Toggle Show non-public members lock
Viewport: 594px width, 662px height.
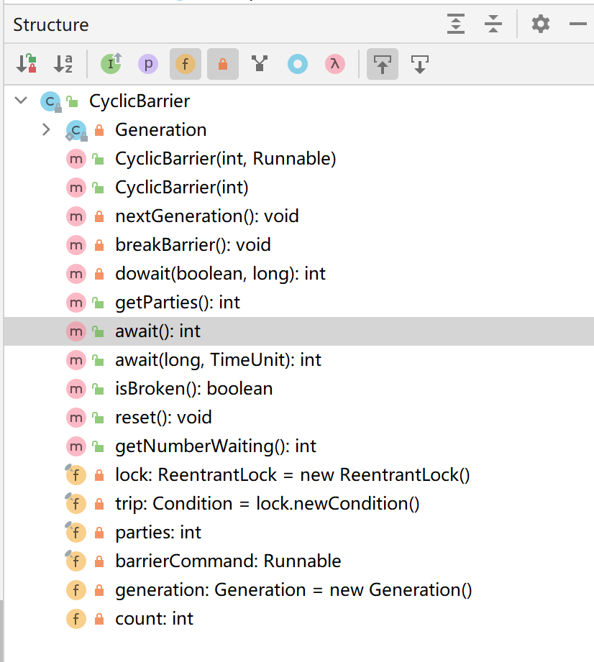223,64
